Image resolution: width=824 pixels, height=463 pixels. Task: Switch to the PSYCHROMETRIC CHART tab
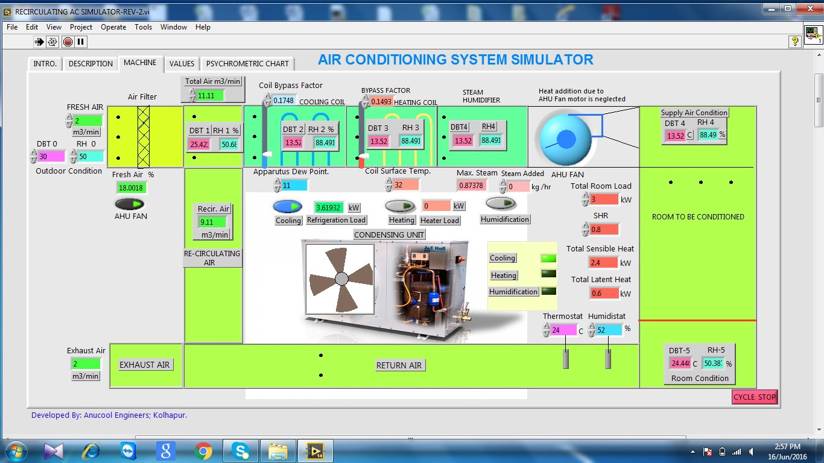(x=247, y=63)
